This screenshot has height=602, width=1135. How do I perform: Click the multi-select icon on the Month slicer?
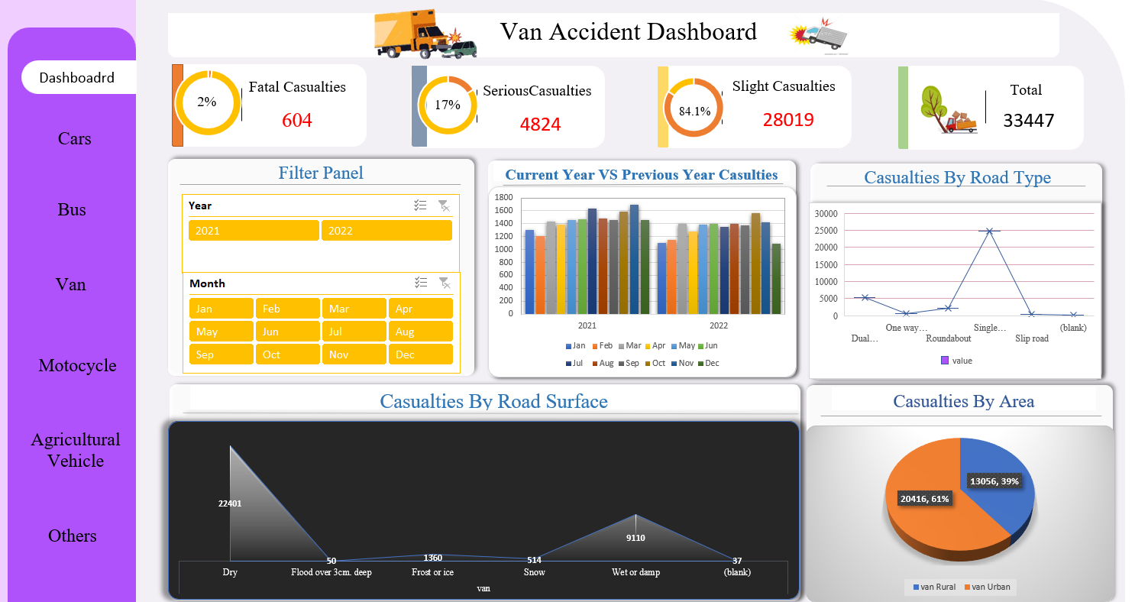[x=420, y=283]
